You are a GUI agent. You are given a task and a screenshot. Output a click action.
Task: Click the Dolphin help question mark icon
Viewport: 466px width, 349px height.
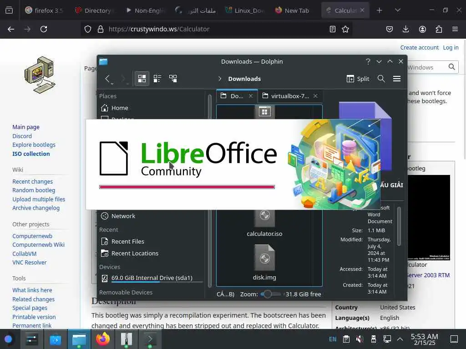[368, 61]
